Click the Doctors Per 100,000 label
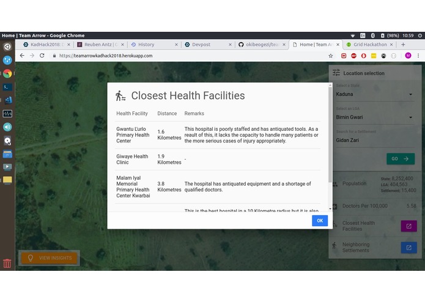Image resolution: width=425 pixels, height=302 pixels. (x=365, y=206)
